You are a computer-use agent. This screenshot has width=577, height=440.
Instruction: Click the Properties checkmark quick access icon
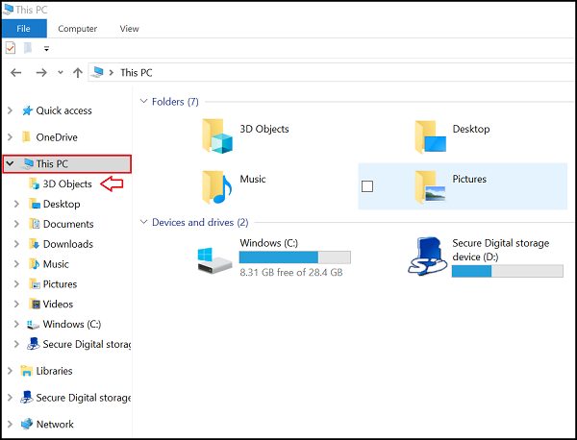[x=11, y=48]
